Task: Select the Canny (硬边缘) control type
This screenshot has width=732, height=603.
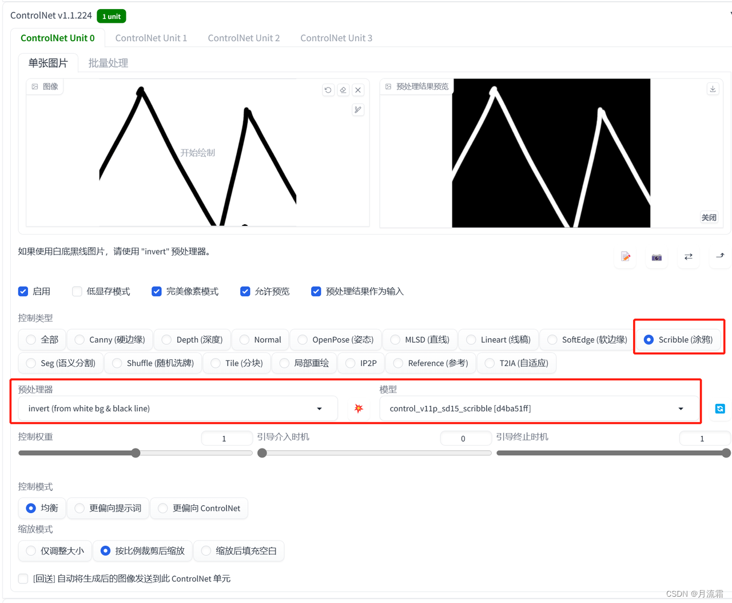Action: tap(110, 339)
